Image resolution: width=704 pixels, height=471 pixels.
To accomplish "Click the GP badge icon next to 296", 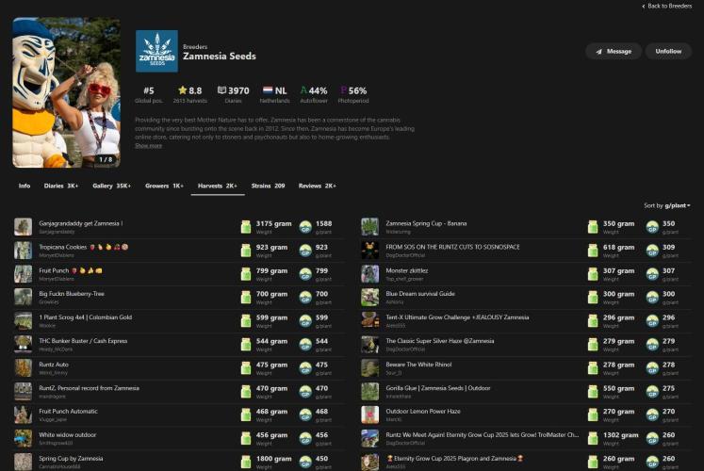I will [x=652, y=320].
